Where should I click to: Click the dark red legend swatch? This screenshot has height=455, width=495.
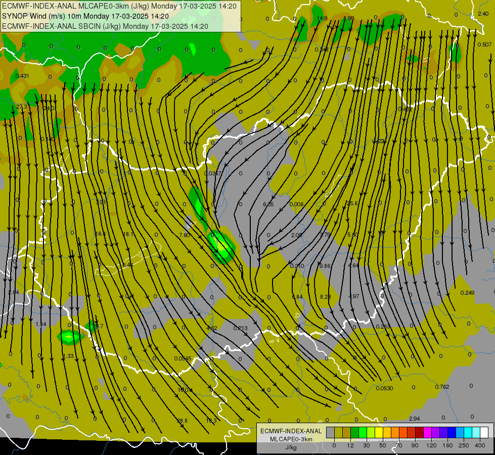[x=419, y=433]
